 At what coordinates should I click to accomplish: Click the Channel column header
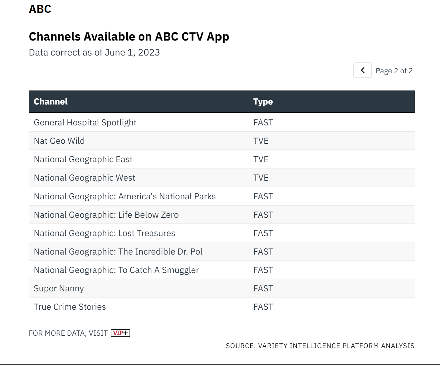click(x=51, y=101)
